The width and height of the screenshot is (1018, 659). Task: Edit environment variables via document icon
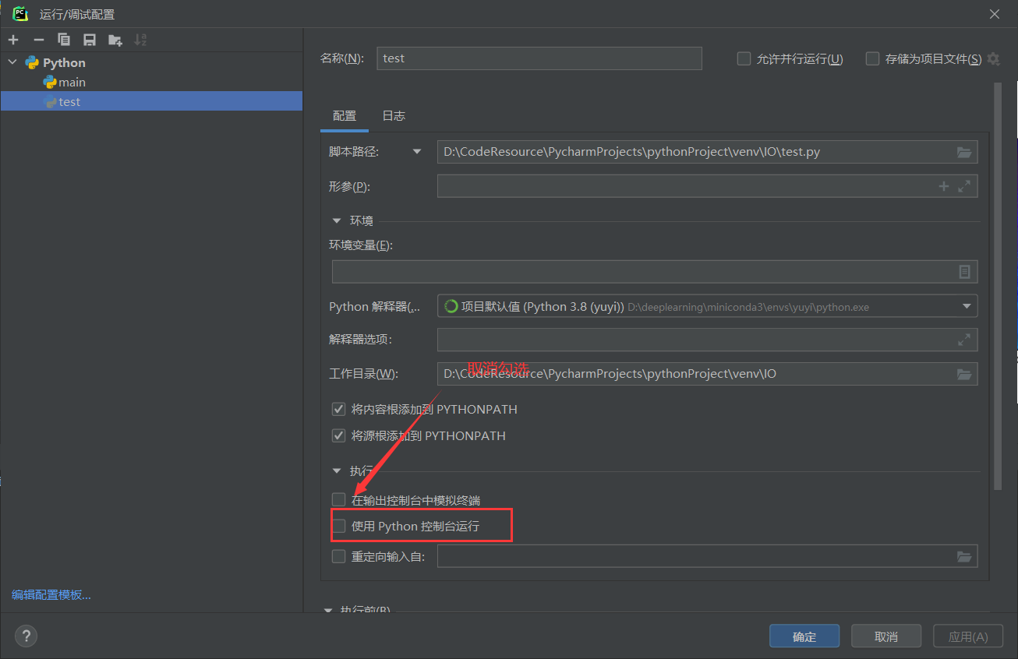coord(964,271)
